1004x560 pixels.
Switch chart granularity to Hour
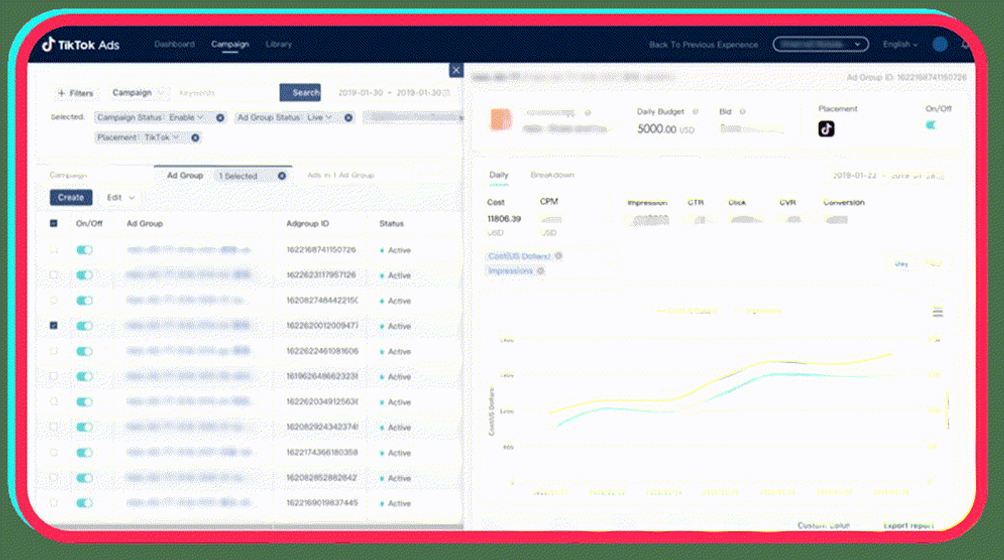click(x=934, y=264)
